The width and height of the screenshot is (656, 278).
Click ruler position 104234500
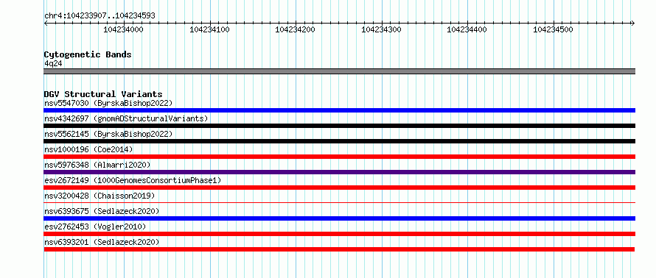554,29
